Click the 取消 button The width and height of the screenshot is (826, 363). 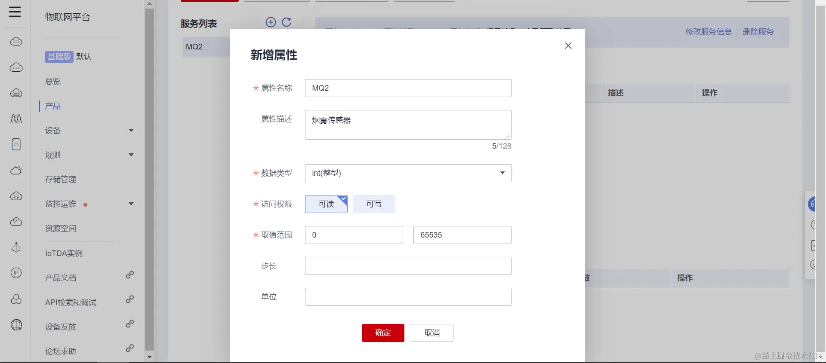click(432, 333)
